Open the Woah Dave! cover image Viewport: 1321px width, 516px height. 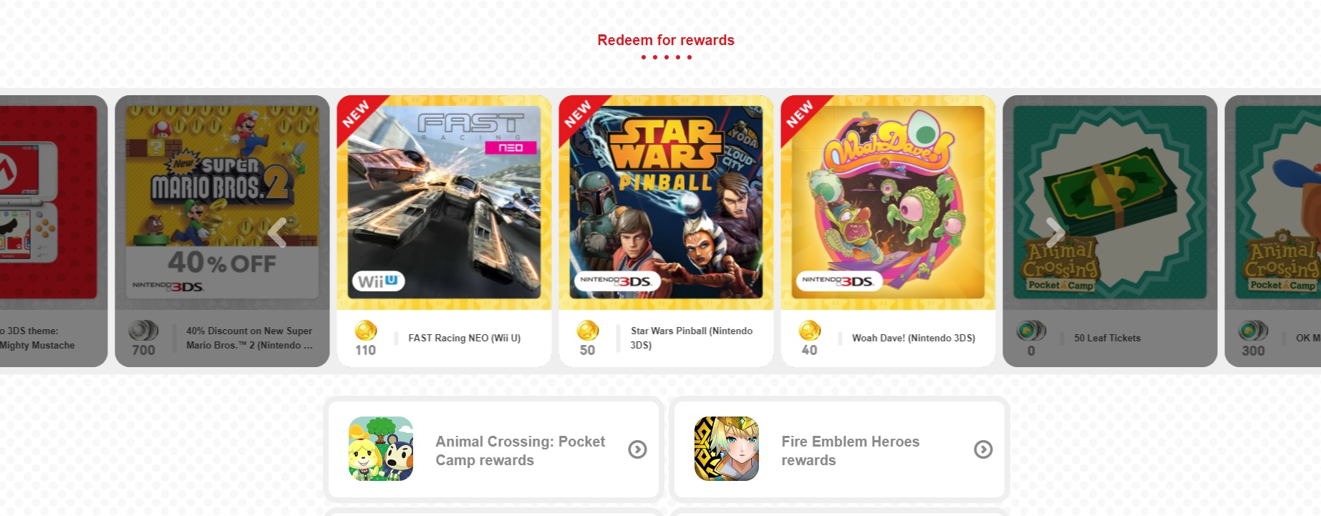click(x=888, y=203)
